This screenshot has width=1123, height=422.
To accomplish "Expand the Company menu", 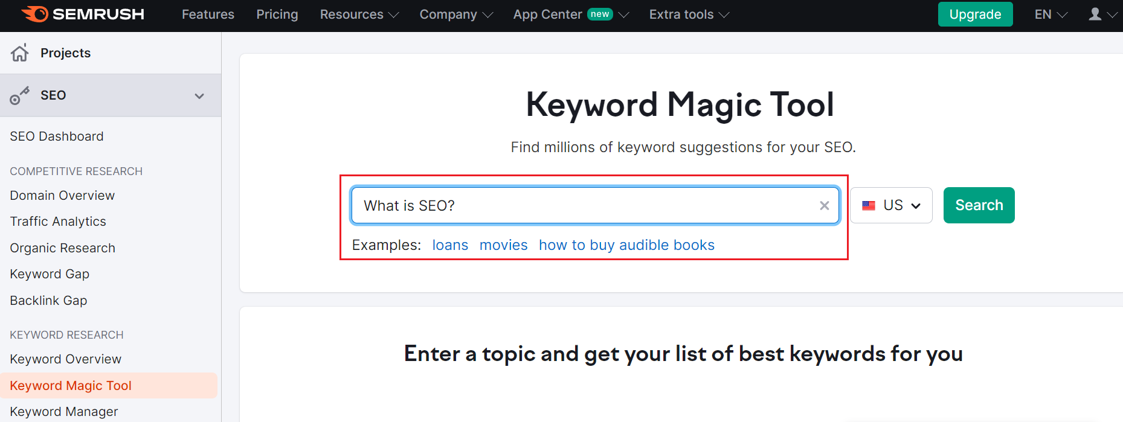I will (x=456, y=14).
